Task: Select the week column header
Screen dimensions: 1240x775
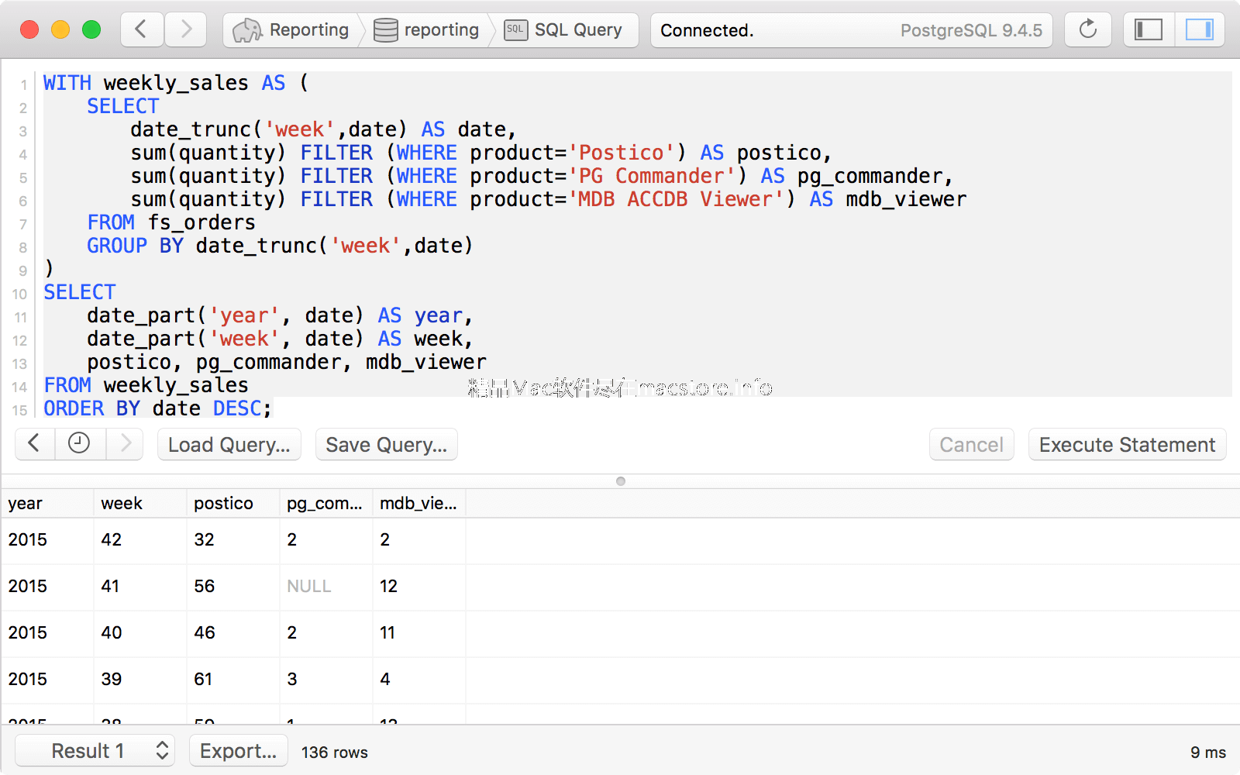Action: click(139, 504)
